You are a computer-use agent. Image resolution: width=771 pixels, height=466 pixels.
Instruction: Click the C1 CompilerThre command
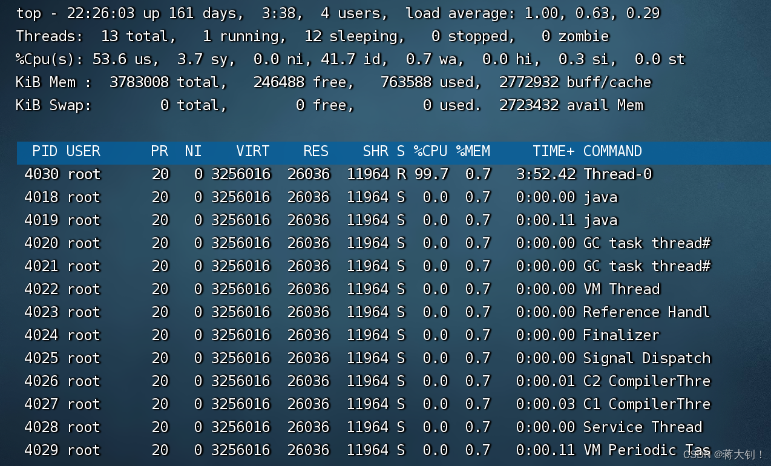(x=647, y=404)
